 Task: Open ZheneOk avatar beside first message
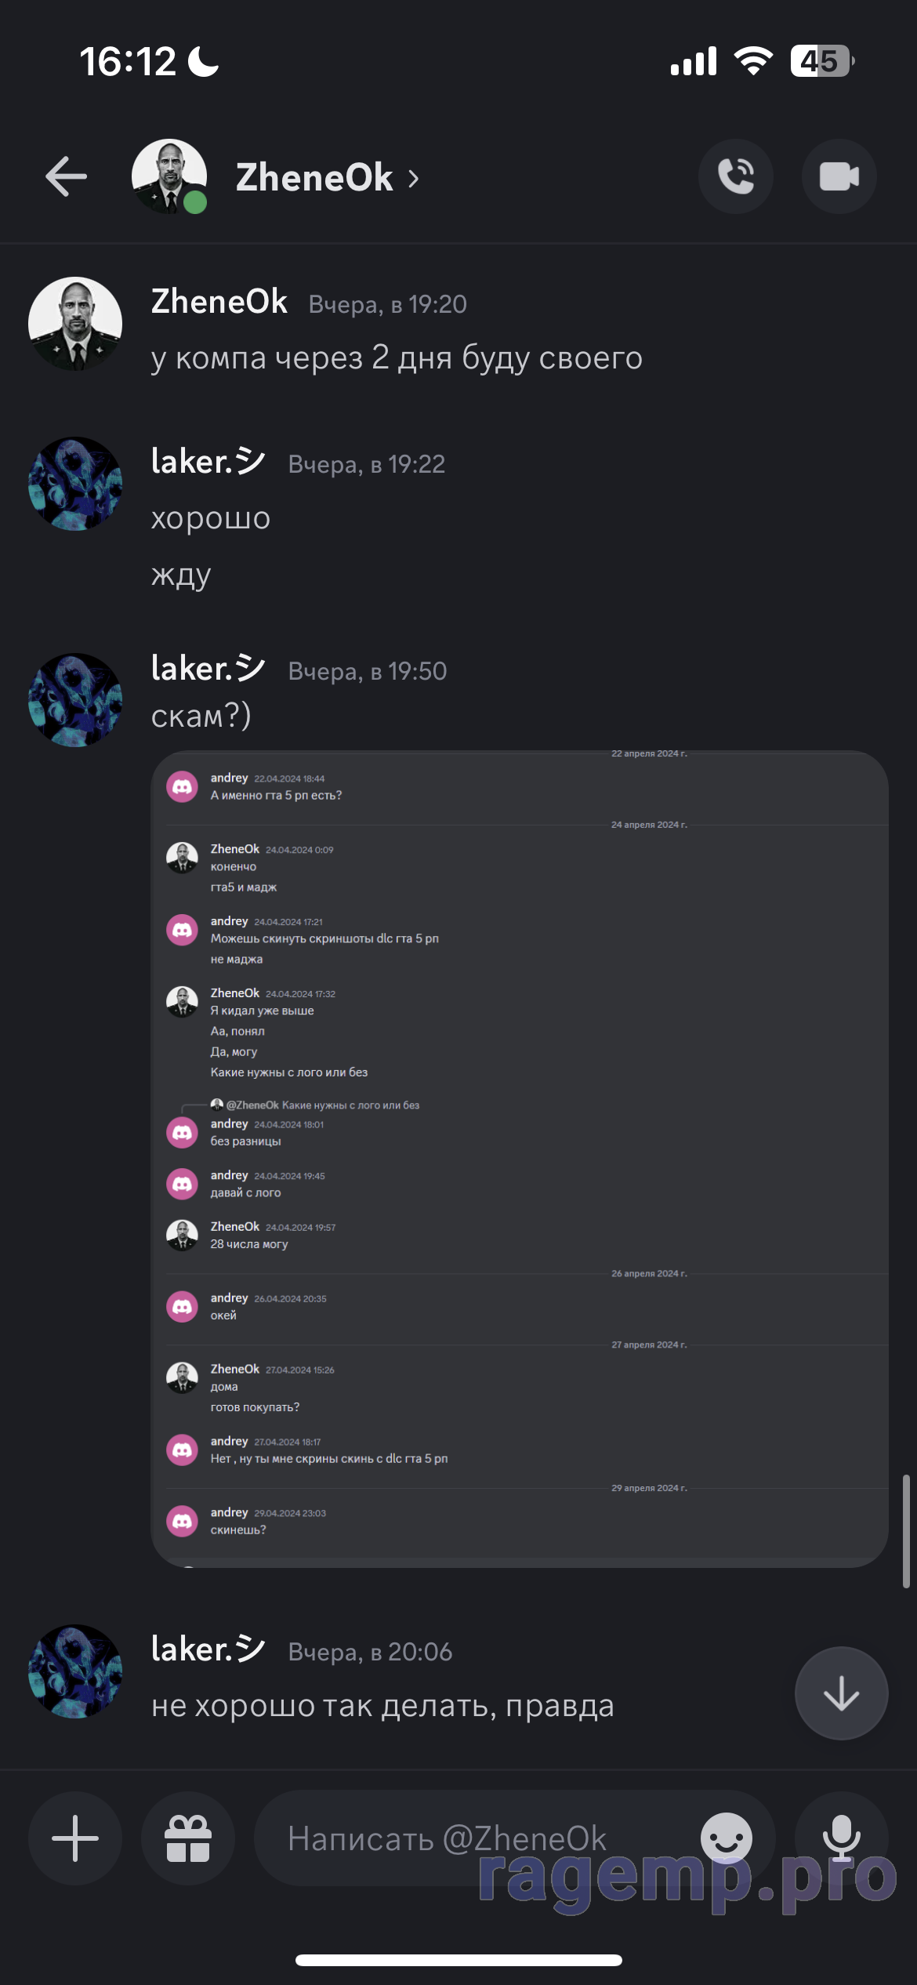coord(75,324)
